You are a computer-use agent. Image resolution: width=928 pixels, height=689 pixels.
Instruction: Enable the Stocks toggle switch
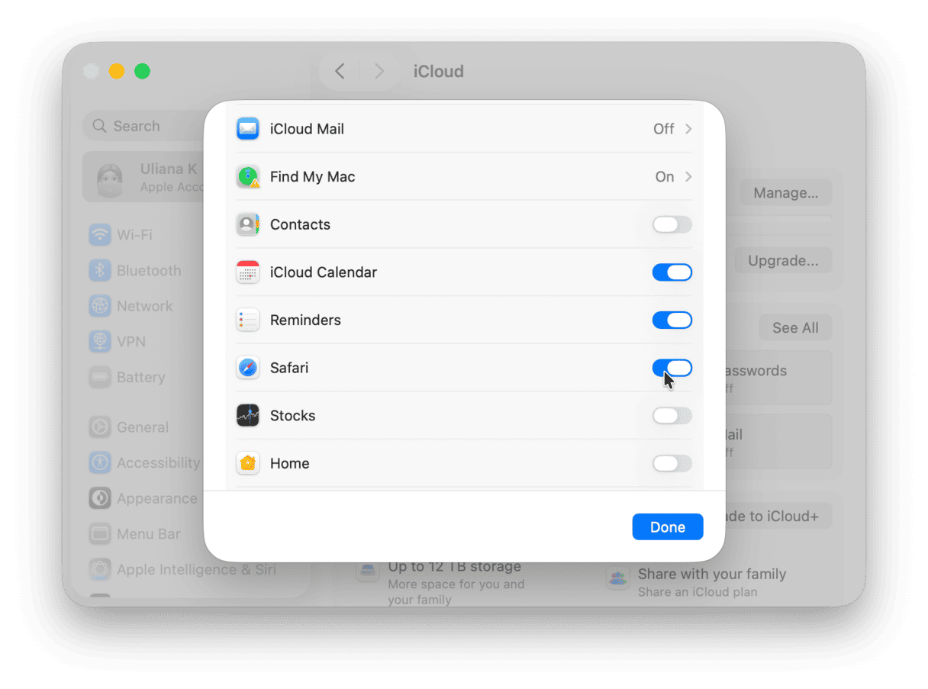pos(672,416)
